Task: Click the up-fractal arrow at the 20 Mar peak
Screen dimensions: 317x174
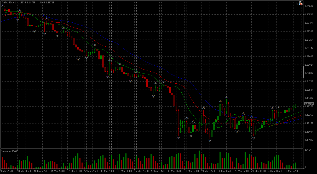Action: [x=227, y=97]
